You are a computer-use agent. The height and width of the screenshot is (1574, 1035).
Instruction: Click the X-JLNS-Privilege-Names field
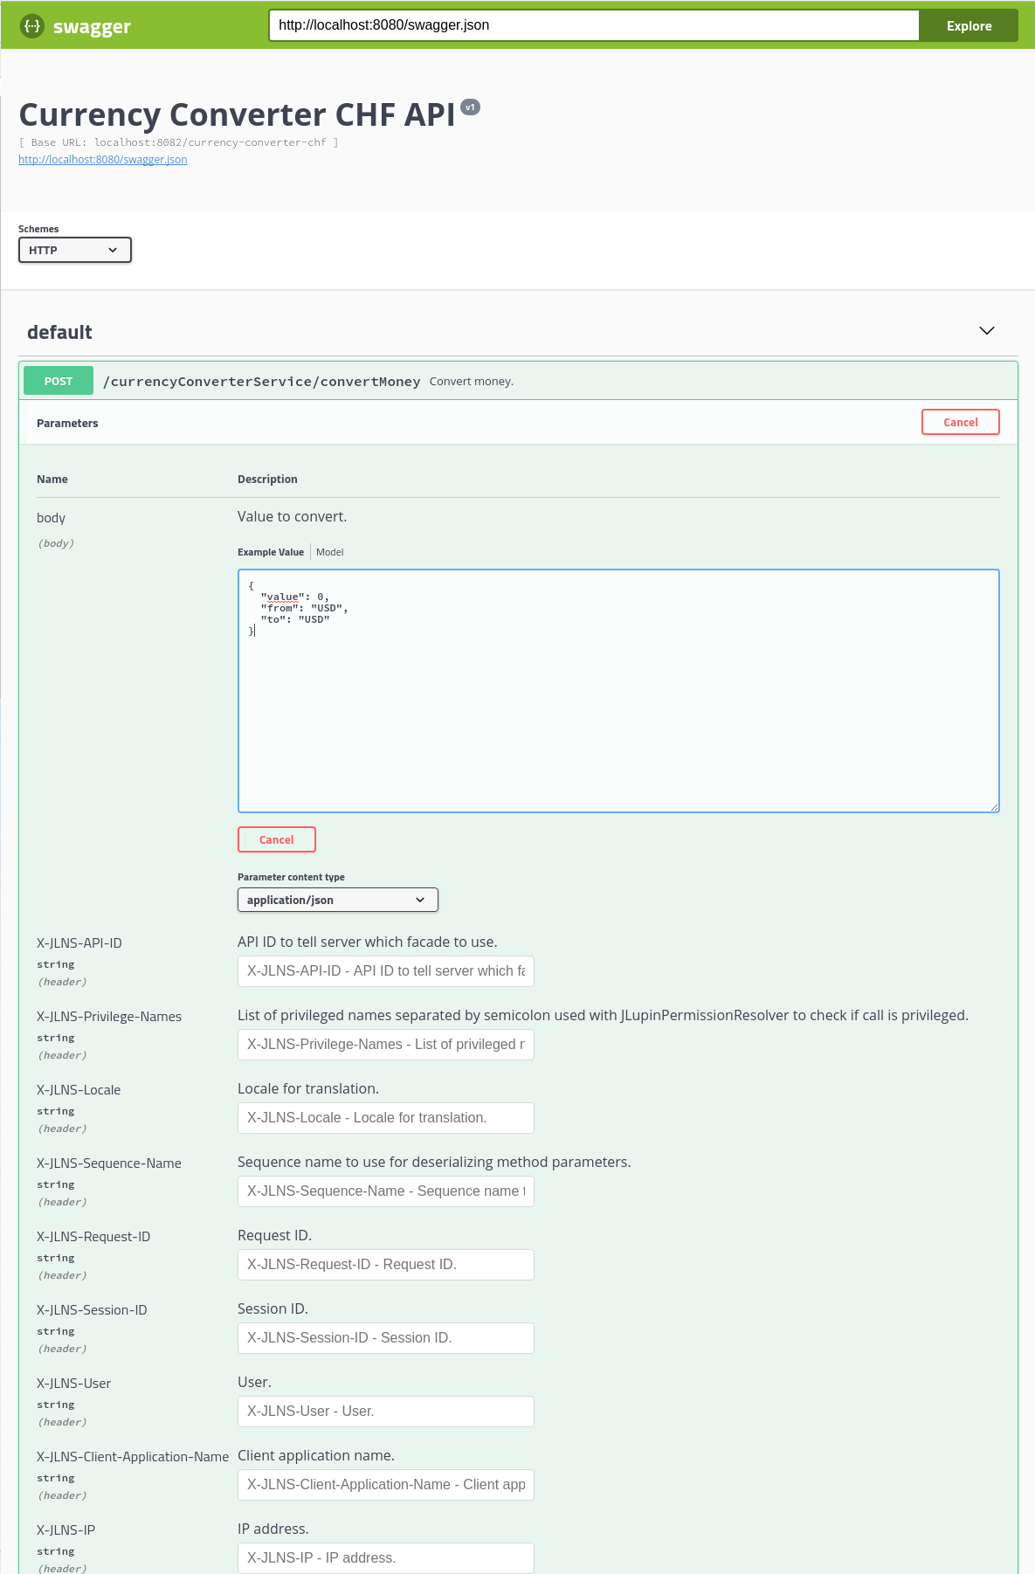coord(385,1045)
